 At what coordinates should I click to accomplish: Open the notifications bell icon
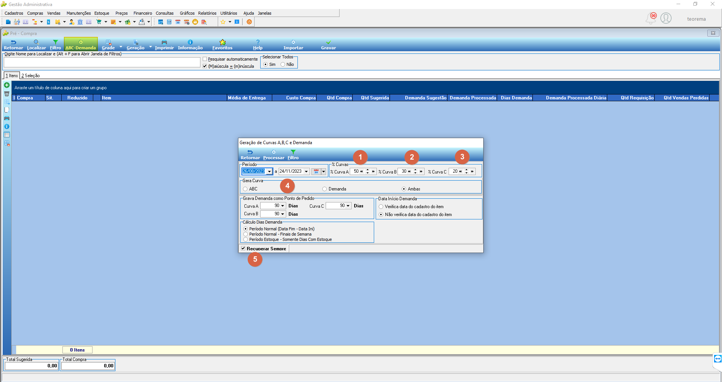point(651,18)
